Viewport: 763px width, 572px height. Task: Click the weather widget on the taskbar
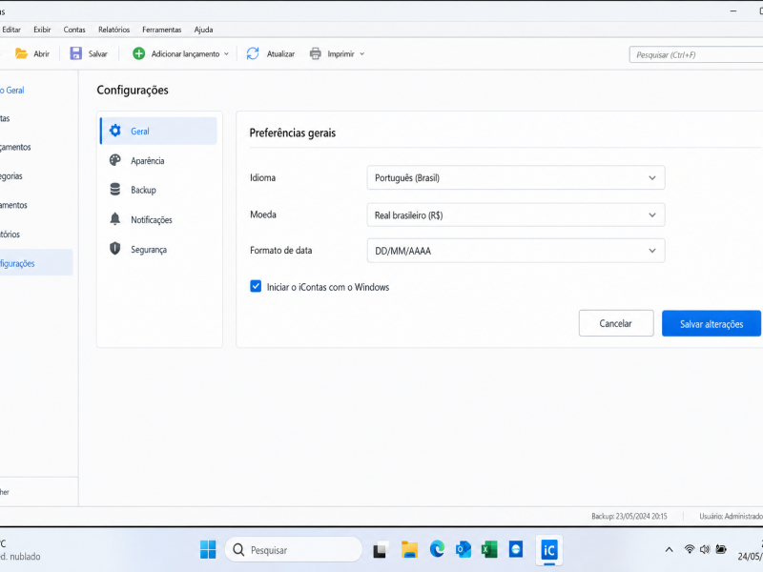(20, 550)
